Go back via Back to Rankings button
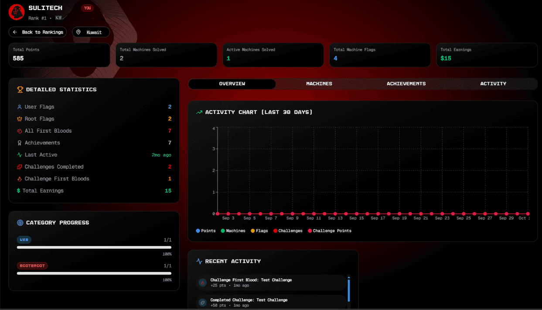 point(37,32)
